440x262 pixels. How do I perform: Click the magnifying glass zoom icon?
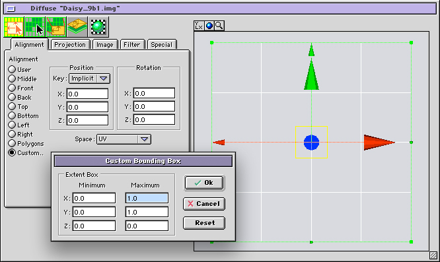tap(219, 26)
